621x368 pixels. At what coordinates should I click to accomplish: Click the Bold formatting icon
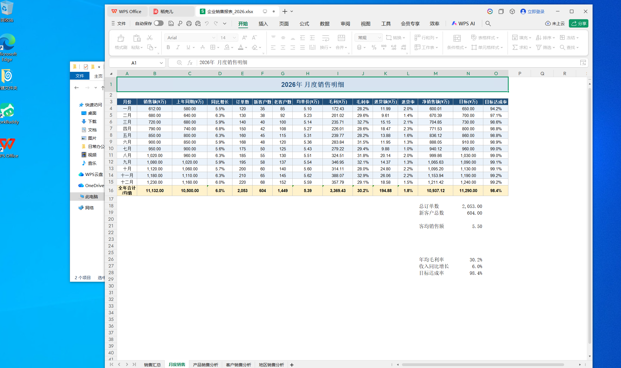click(168, 47)
